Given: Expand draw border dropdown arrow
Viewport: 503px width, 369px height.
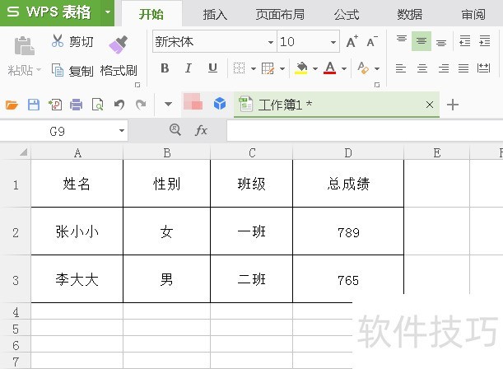Looking at the screenshot, I should (x=282, y=68).
